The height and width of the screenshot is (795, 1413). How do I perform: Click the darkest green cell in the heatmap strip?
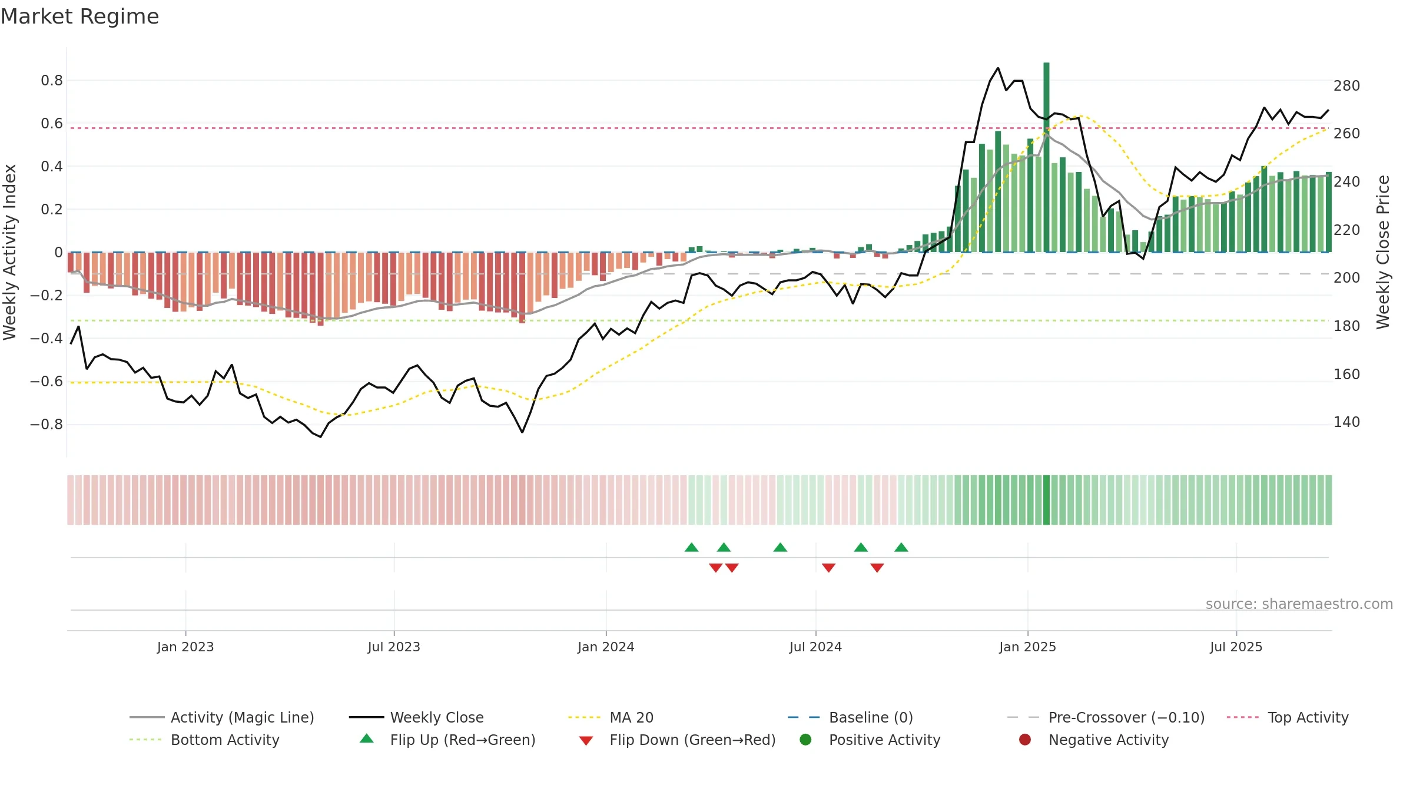[1046, 500]
